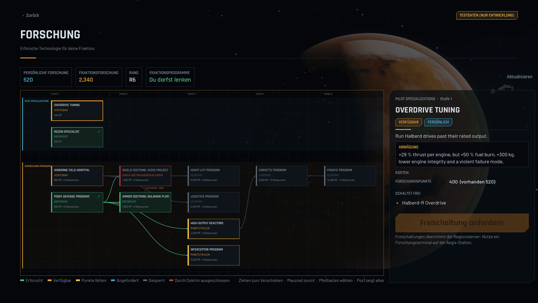The width and height of the screenshot is (538, 303).
Task: Select the Heavy Lift Program node
Action: point(214,176)
